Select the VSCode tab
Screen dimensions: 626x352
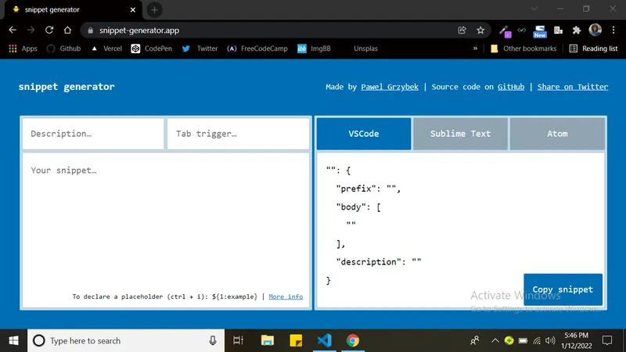tap(364, 134)
